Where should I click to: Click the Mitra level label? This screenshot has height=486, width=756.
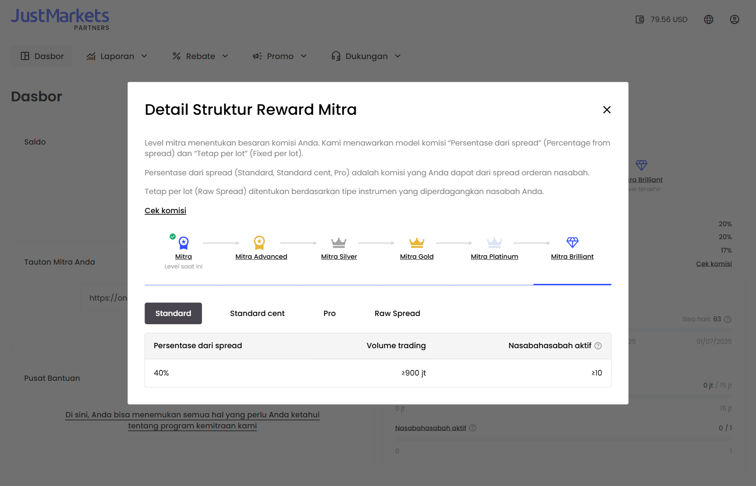183,256
